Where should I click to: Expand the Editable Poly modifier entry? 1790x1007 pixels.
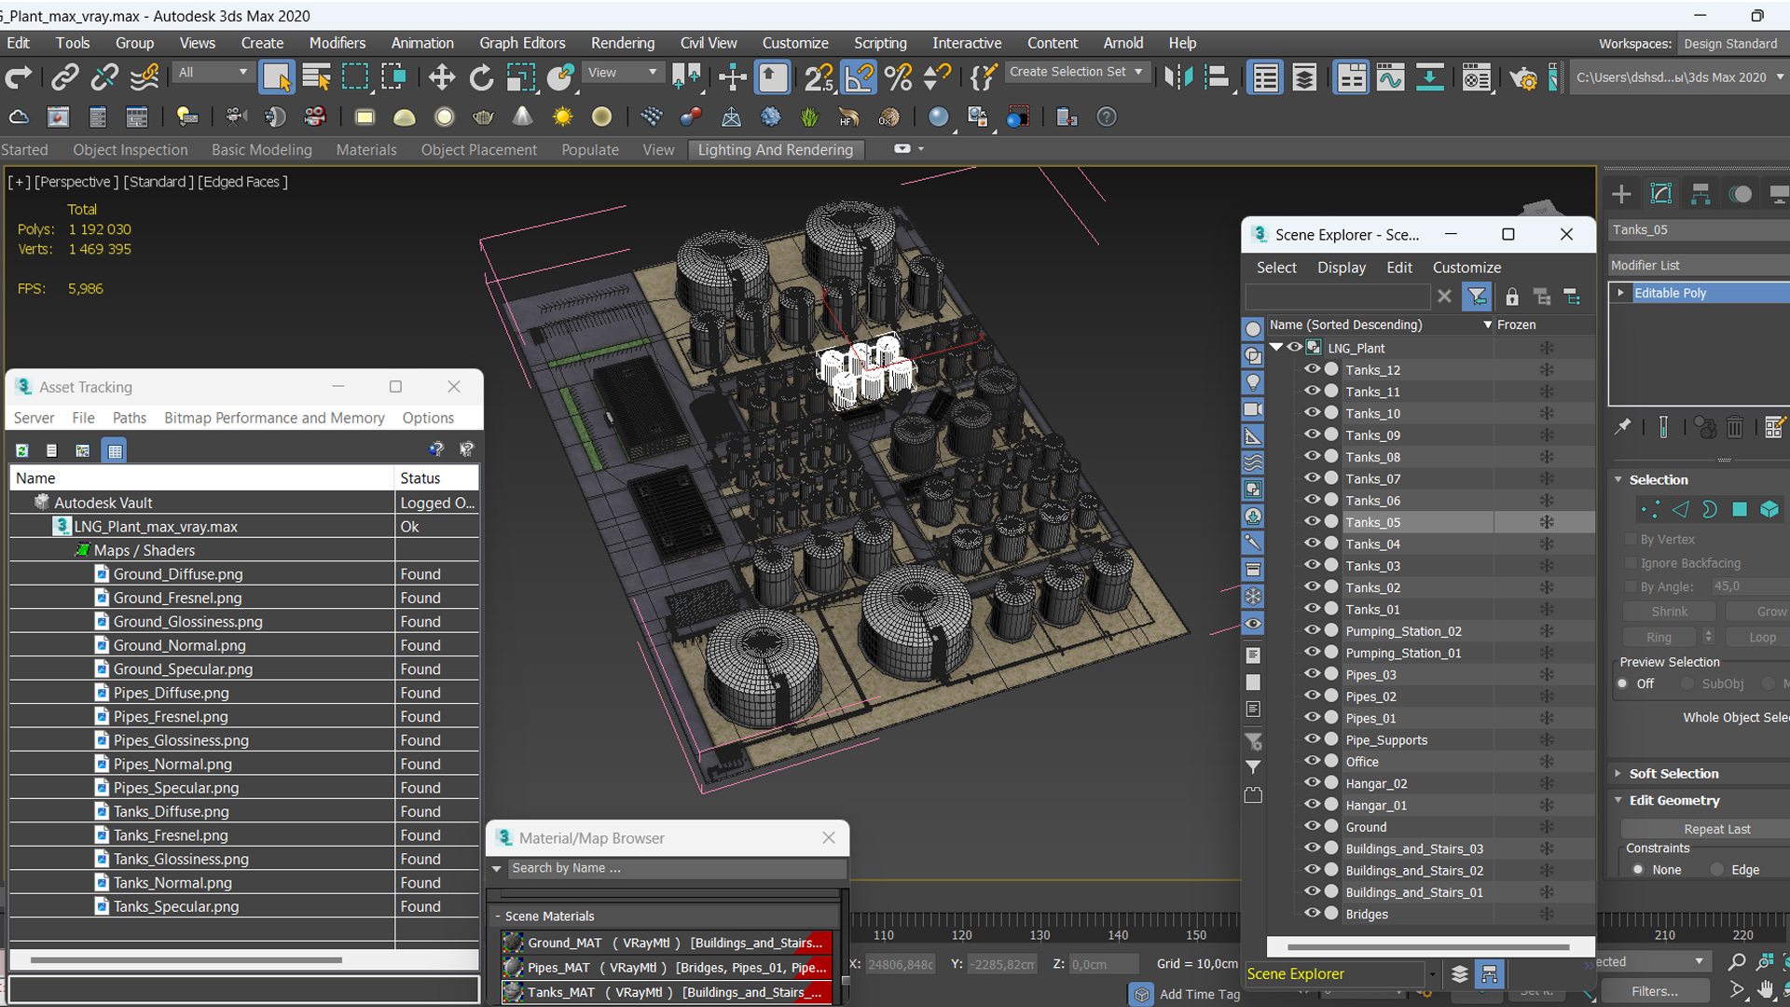point(1620,293)
